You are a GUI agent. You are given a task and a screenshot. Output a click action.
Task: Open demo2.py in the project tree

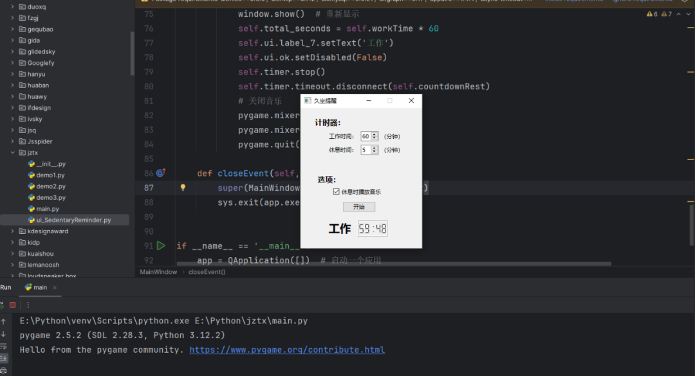pos(51,186)
